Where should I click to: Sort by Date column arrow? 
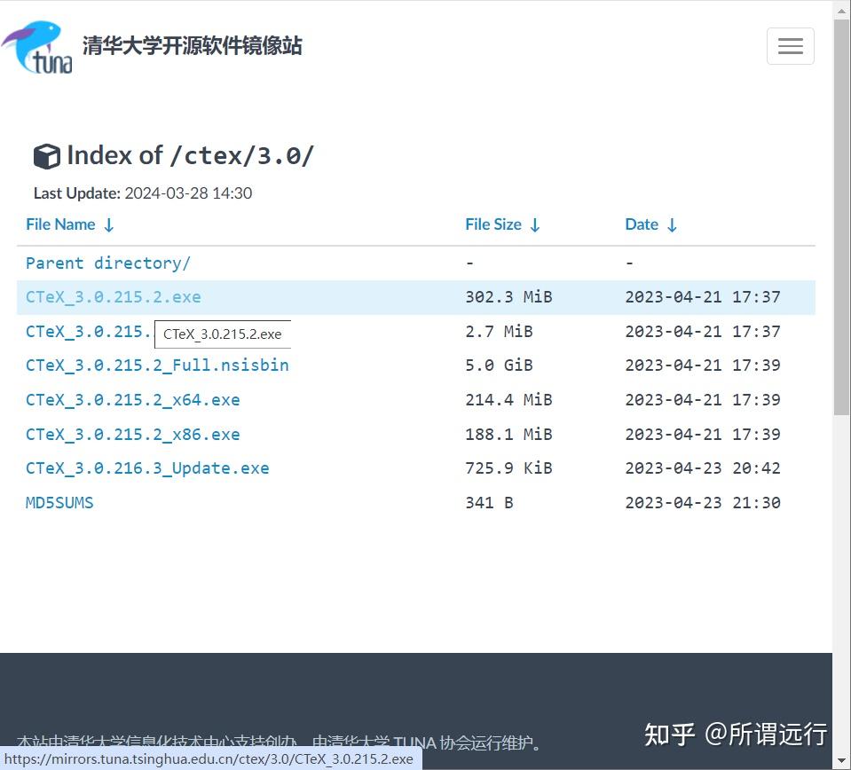(672, 224)
